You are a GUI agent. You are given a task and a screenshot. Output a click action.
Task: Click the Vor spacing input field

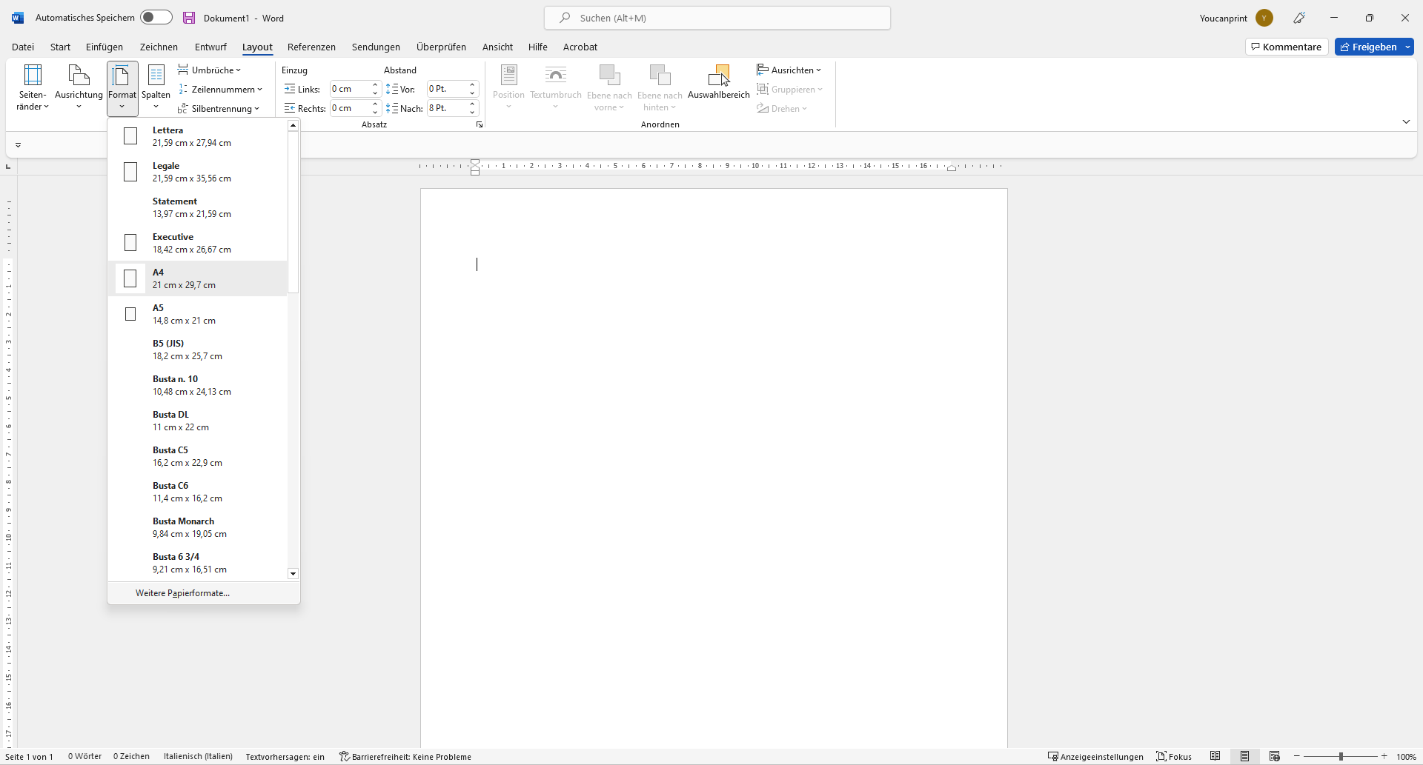(x=447, y=89)
